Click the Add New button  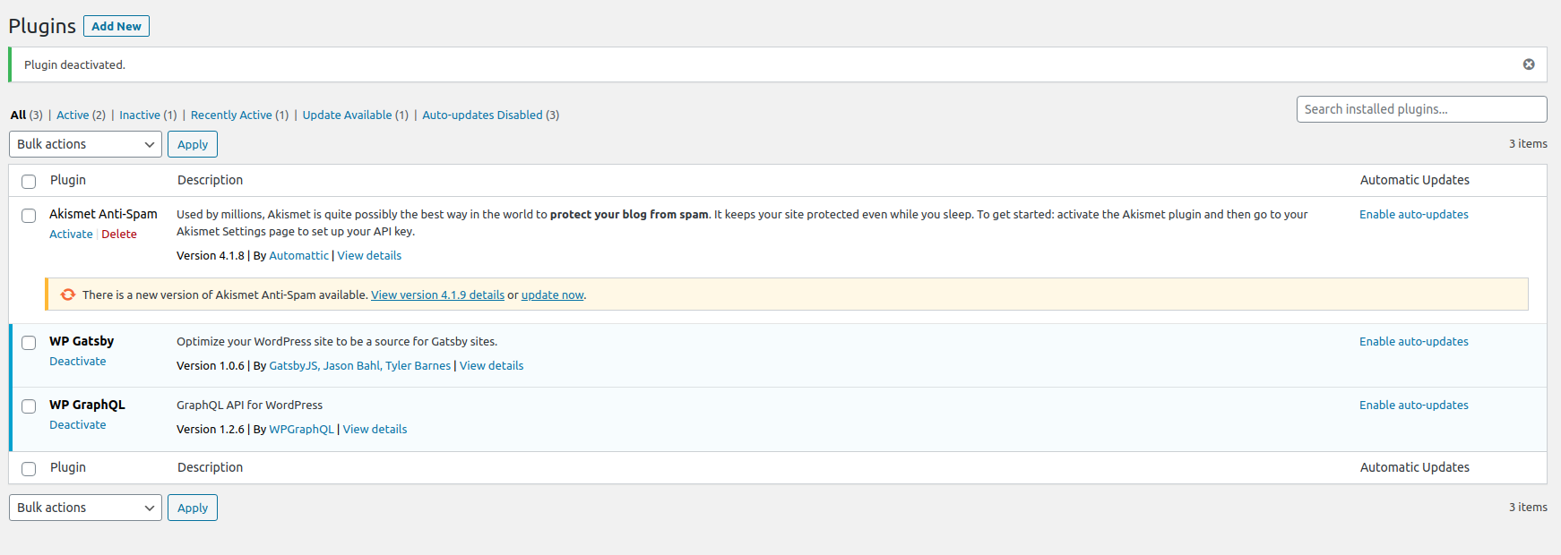pyautogui.click(x=116, y=26)
